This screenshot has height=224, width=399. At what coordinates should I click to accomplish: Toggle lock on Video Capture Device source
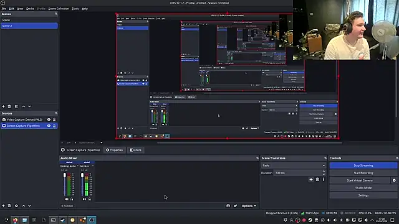54,119
